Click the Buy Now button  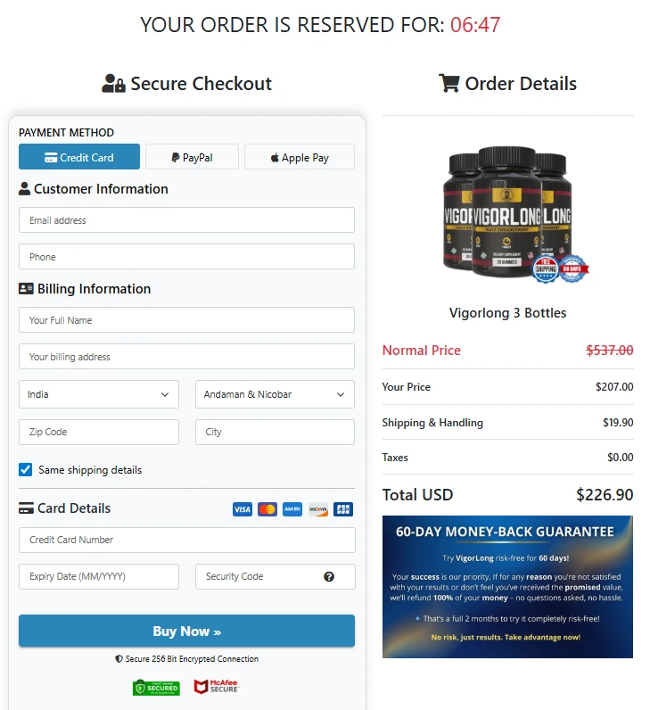186,631
